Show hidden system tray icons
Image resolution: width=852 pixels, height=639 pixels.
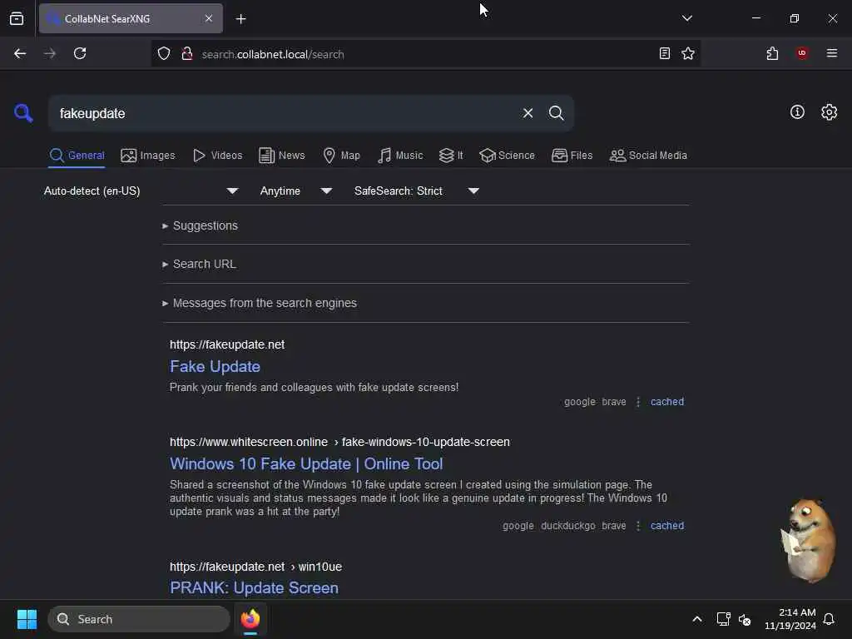click(696, 619)
